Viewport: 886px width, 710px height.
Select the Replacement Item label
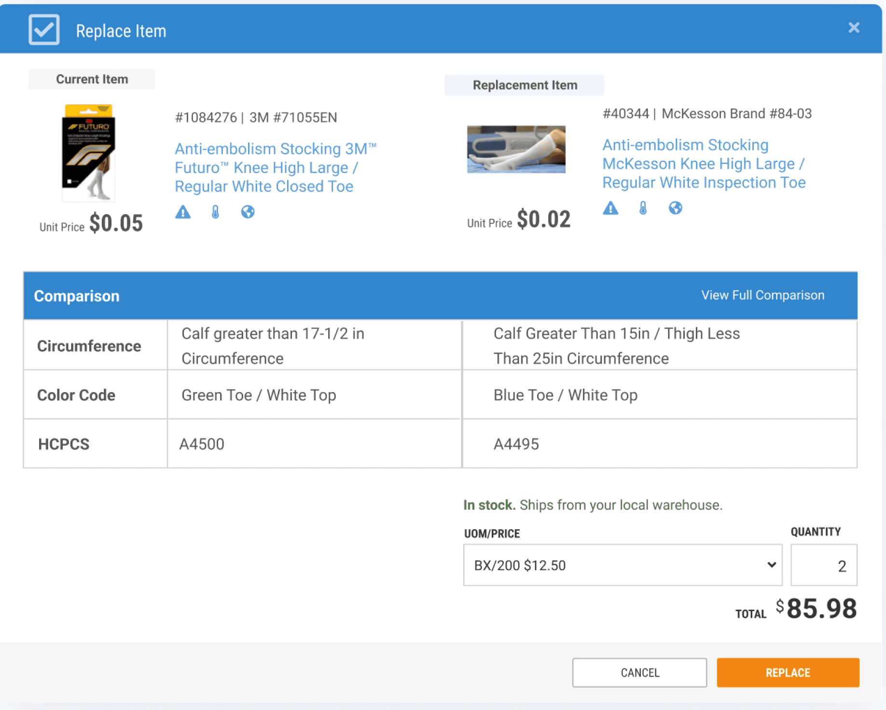pos(525,85)
